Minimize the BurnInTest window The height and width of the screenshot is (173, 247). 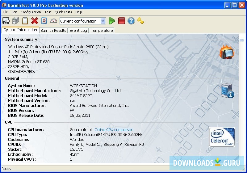(227, 5)
